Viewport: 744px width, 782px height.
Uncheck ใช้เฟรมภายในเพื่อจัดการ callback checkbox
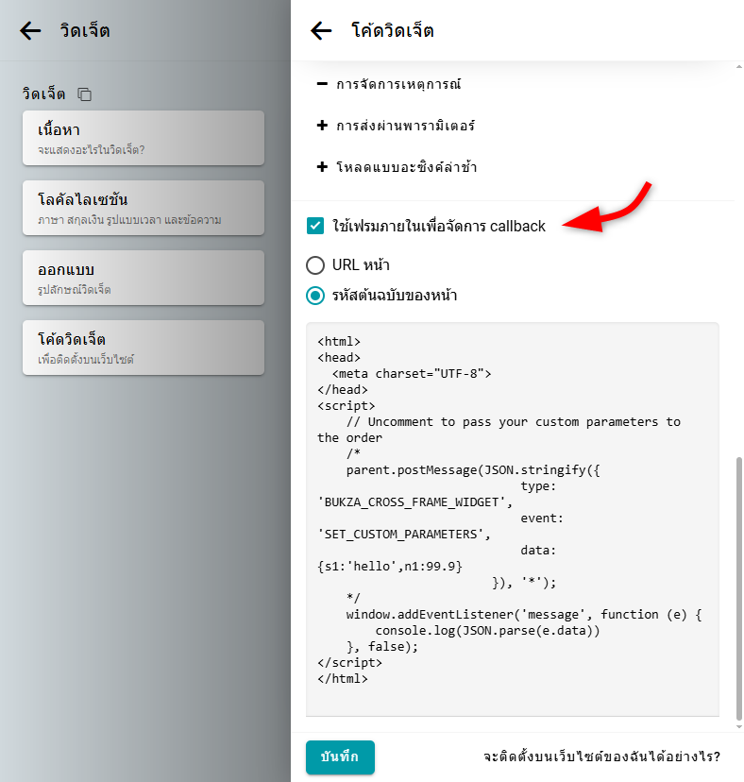pyautogui.click(x=315, y=226)
